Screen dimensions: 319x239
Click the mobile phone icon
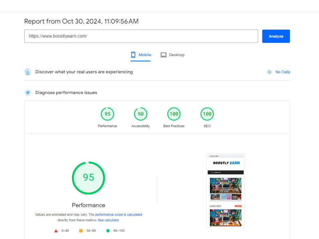(133, 55)
